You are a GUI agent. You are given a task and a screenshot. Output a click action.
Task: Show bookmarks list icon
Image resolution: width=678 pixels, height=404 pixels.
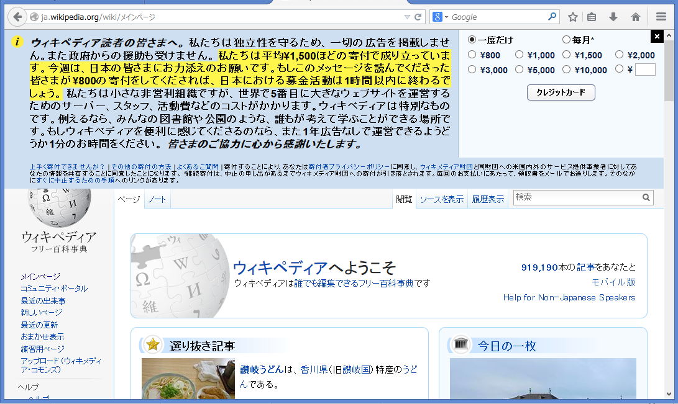click(592, 17)
